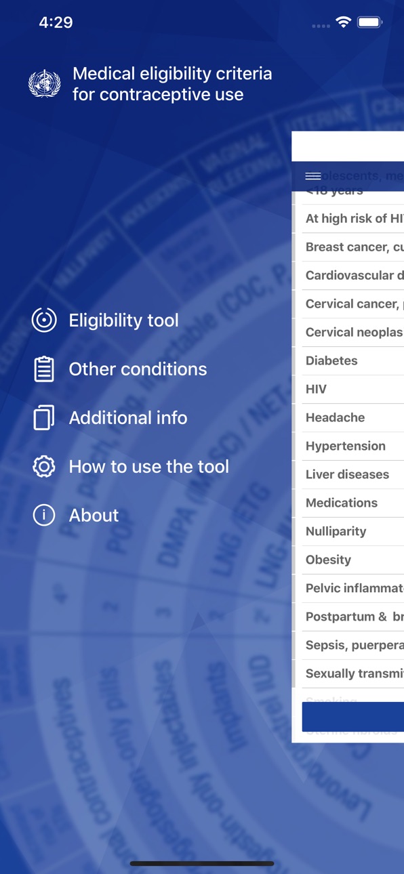Select the Nulliparity condition row
Viewport: 404px width, 874px height.
(352, 531)
